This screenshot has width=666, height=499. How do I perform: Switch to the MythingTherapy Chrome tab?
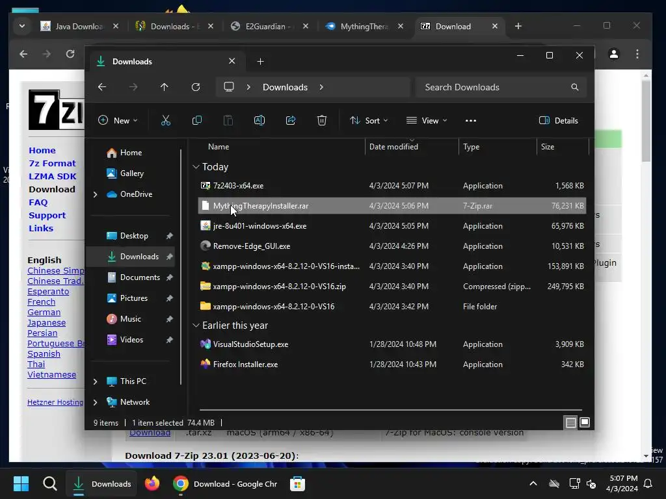[x=364, y=26]
